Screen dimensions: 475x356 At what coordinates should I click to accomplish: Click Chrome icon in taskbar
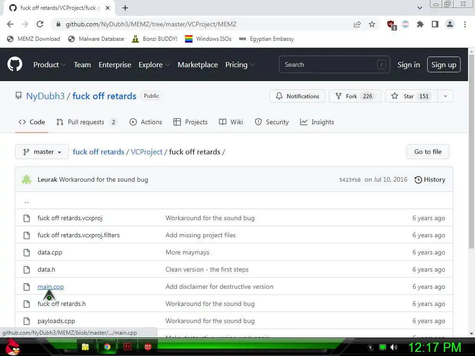[107, 347]
